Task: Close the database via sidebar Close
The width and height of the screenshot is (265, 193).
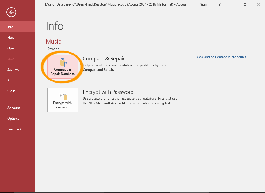Action: click(x=12, y=91)
